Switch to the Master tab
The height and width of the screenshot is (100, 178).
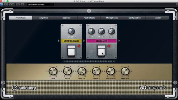point(158,18)
